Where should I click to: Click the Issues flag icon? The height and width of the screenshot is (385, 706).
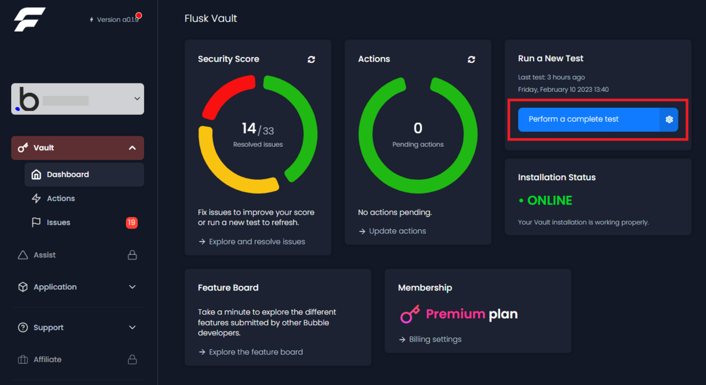[x=35, y=222]
